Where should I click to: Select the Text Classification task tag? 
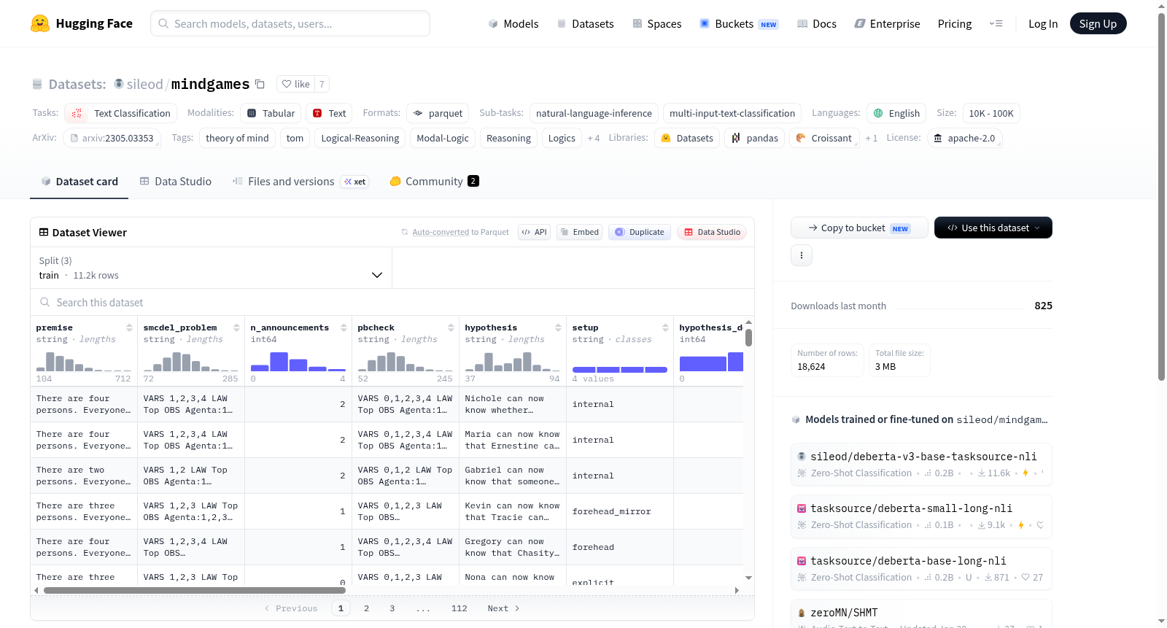tap(121, 113)
